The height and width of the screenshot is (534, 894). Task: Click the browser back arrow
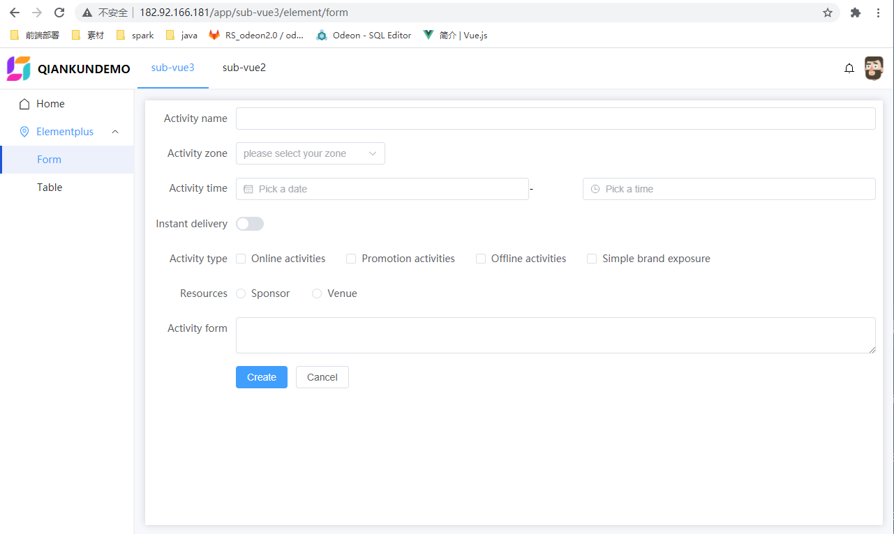click(15, 13)
